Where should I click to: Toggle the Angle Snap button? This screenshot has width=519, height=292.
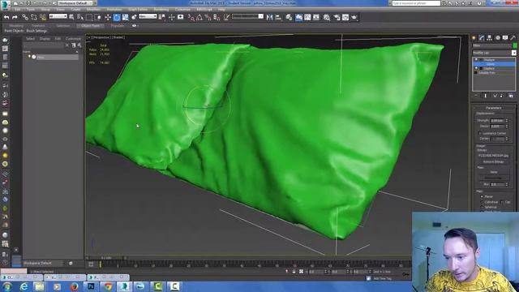pyautogui.click(x=199, y=17)
